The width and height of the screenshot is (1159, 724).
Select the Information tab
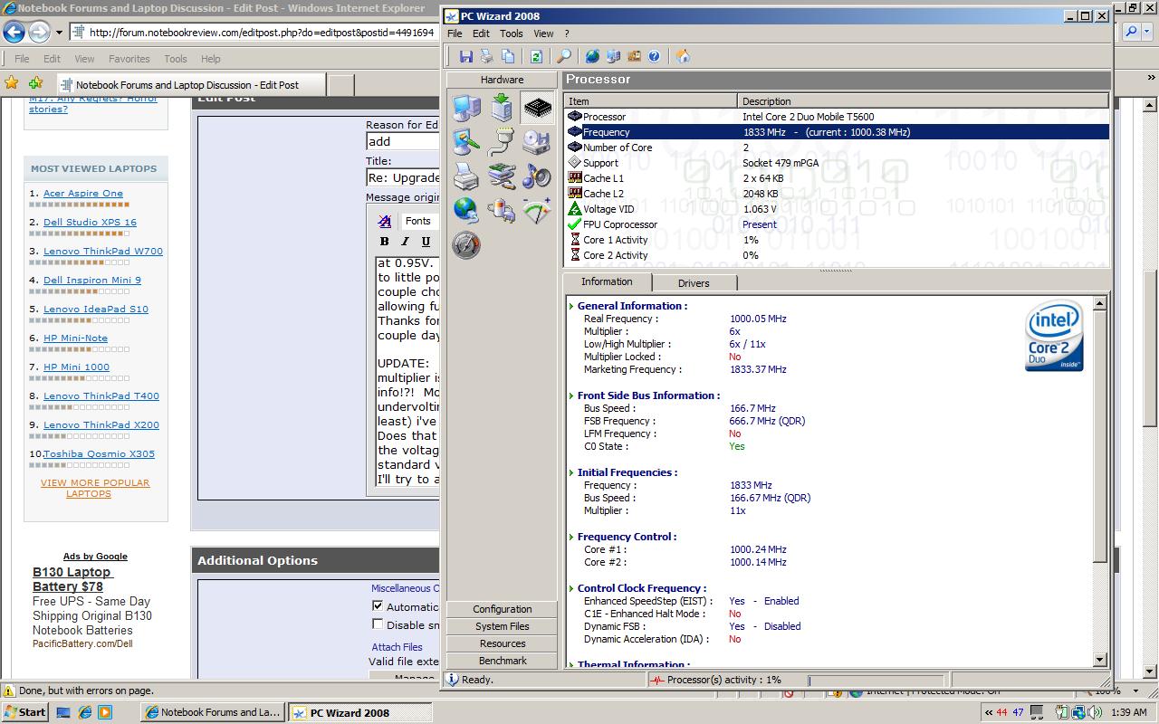pos(607,281)
